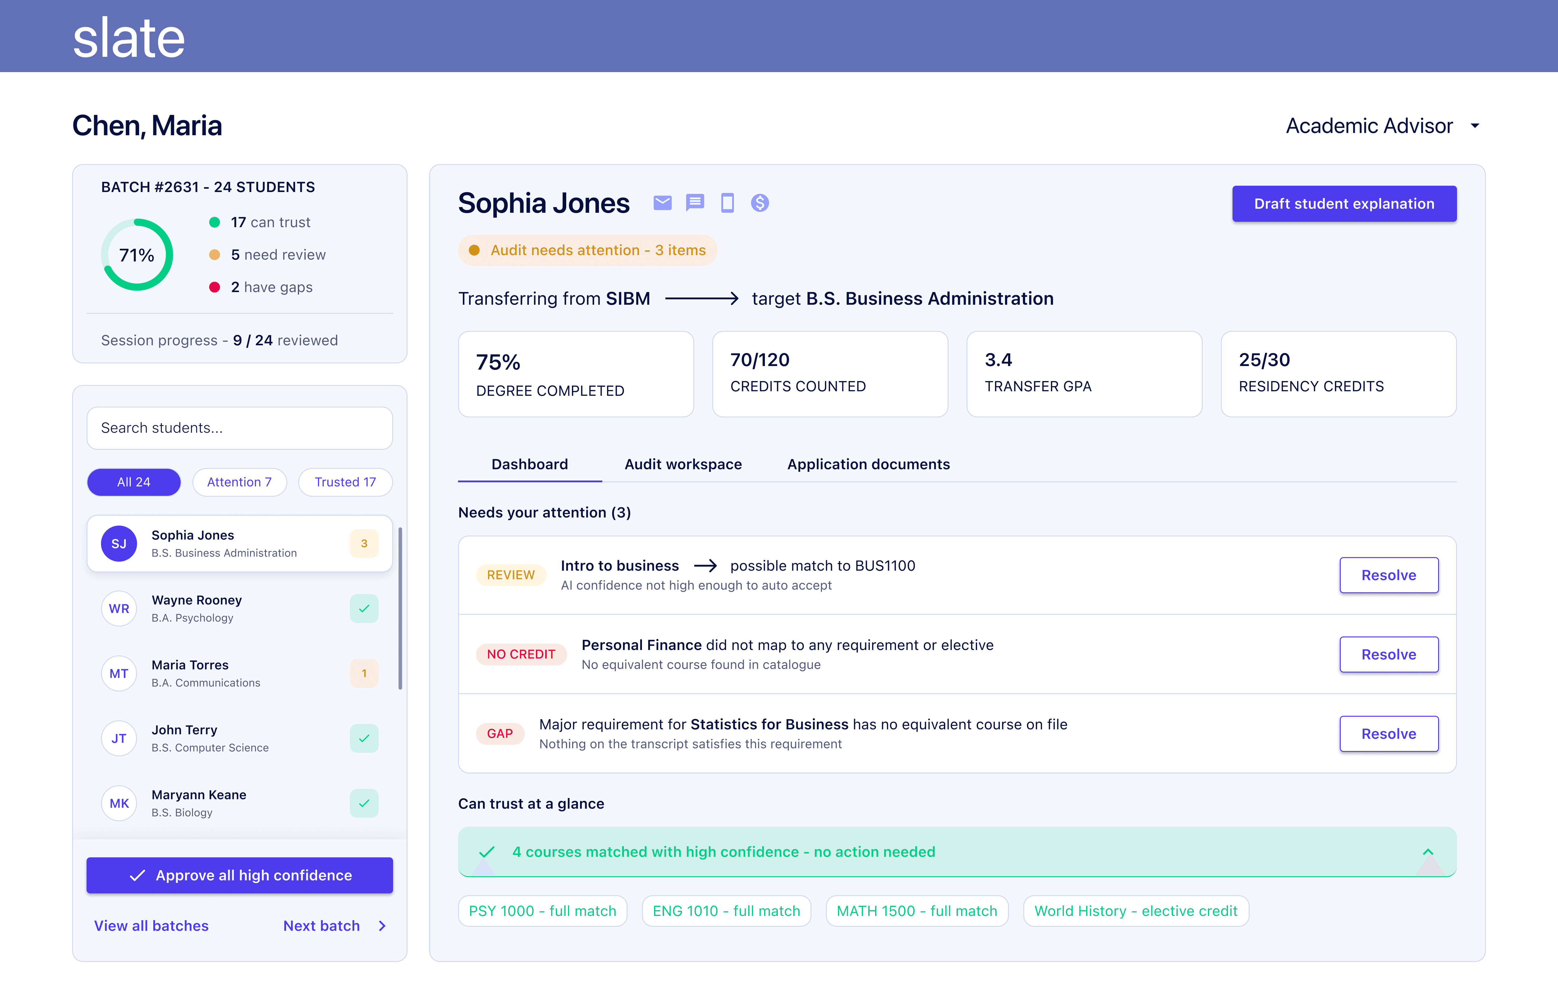Viewport: 1558px width, 1007px height.
Task: Click Approve all high confidence button
Action: pyautogui.click(x=240, y=876)
